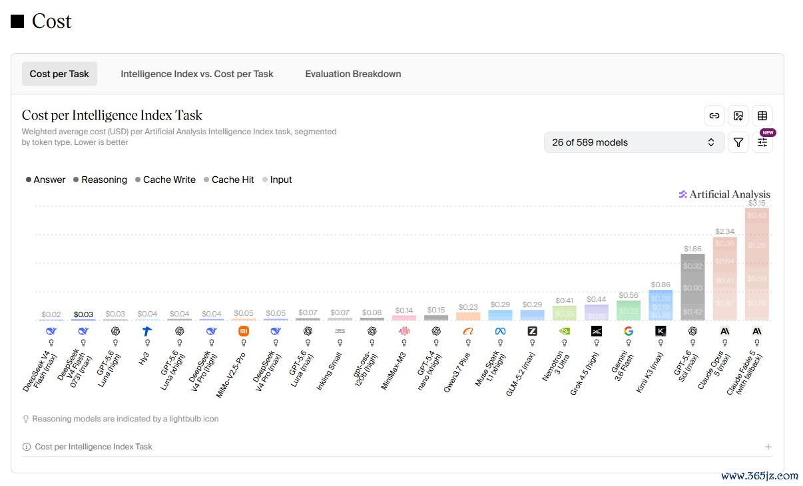The image size is (803, 486).
Task: Click the Inkling Small logo
Action: click(340, 331)
